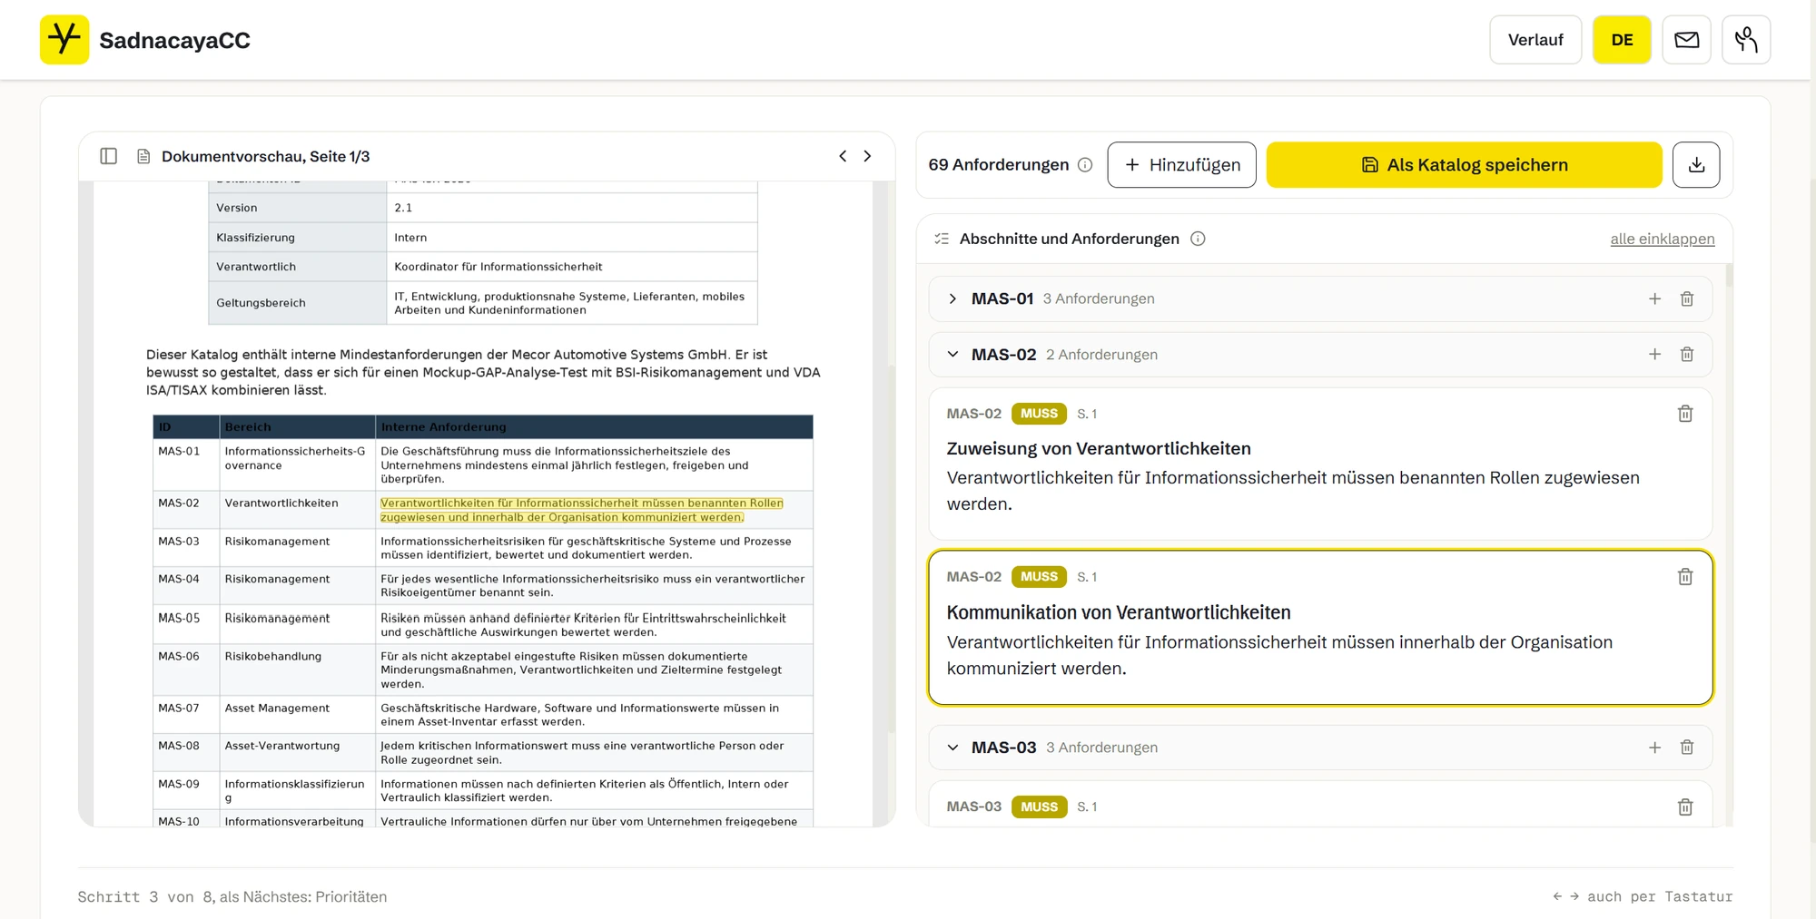The image size is (1816, 919).
Task: Click highlighted MAS-02 requirement text in document
Action: [x=581, y=510]
